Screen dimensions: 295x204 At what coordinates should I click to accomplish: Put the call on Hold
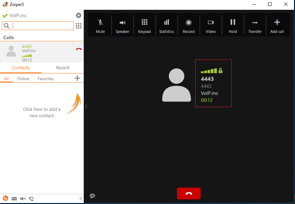[x=233, y=24]
